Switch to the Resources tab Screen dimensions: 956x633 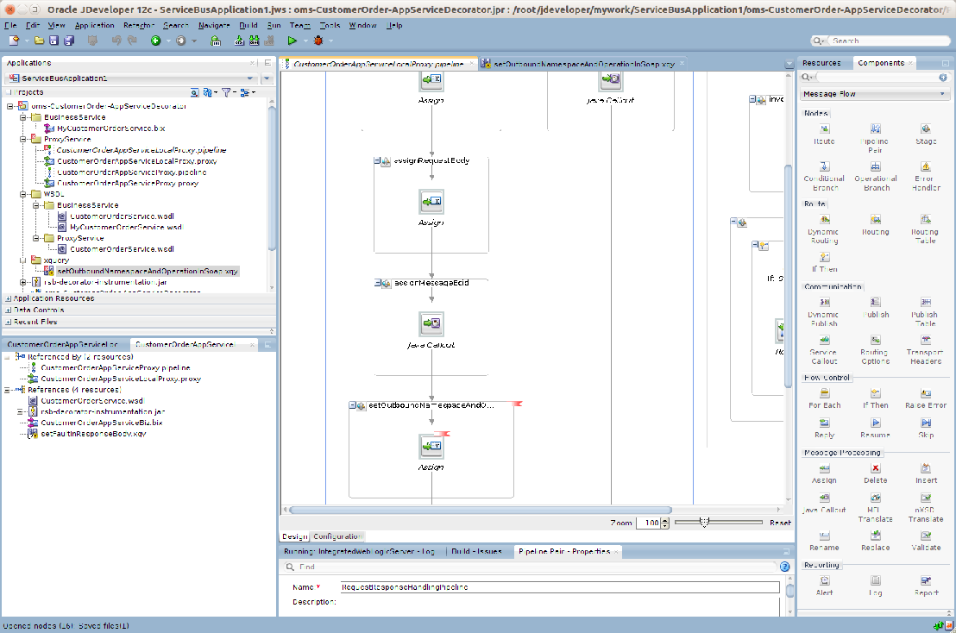[x=821, y=63]
